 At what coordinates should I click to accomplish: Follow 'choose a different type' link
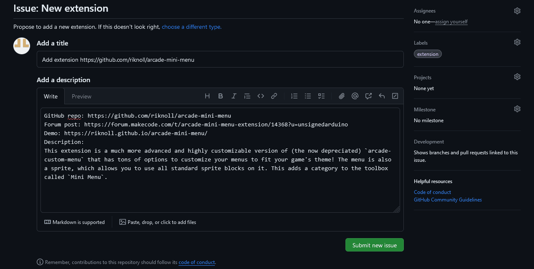point(191,27)
